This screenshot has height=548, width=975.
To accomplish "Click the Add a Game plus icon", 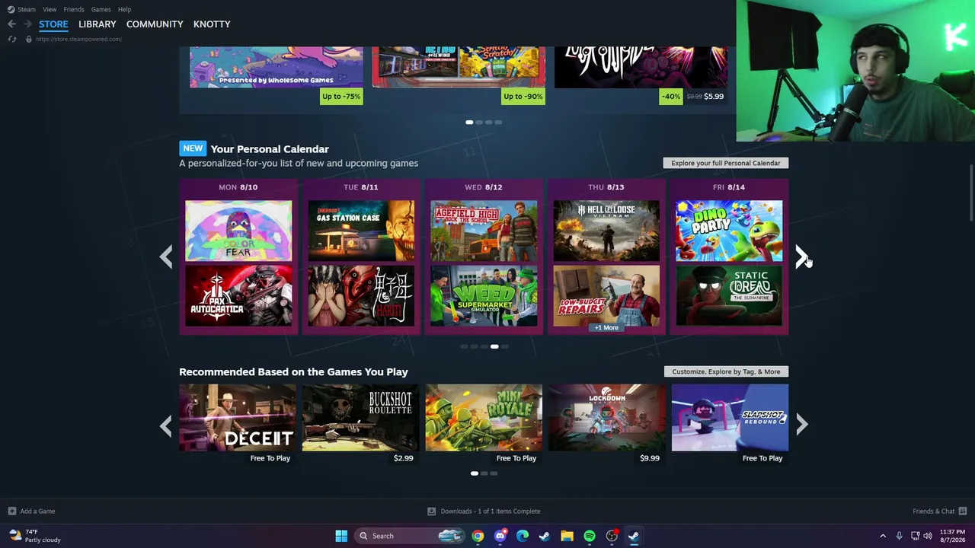I will coord(11,511).
